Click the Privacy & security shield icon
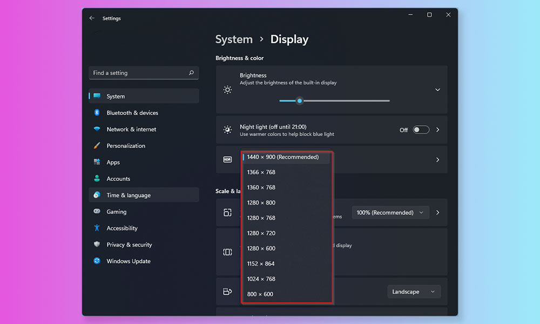Image resolution: width=540 pixels, height=324 pixels. point(97,244)
